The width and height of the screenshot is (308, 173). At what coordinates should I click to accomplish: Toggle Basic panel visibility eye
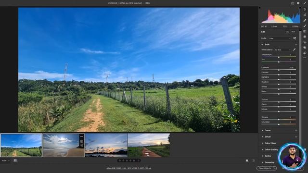click(296, 45)
